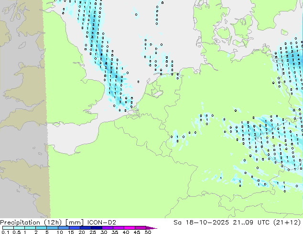Click the 'Sa 18-10-2025' date text
Screen dimensions: 303x234
tap(201, 223)
